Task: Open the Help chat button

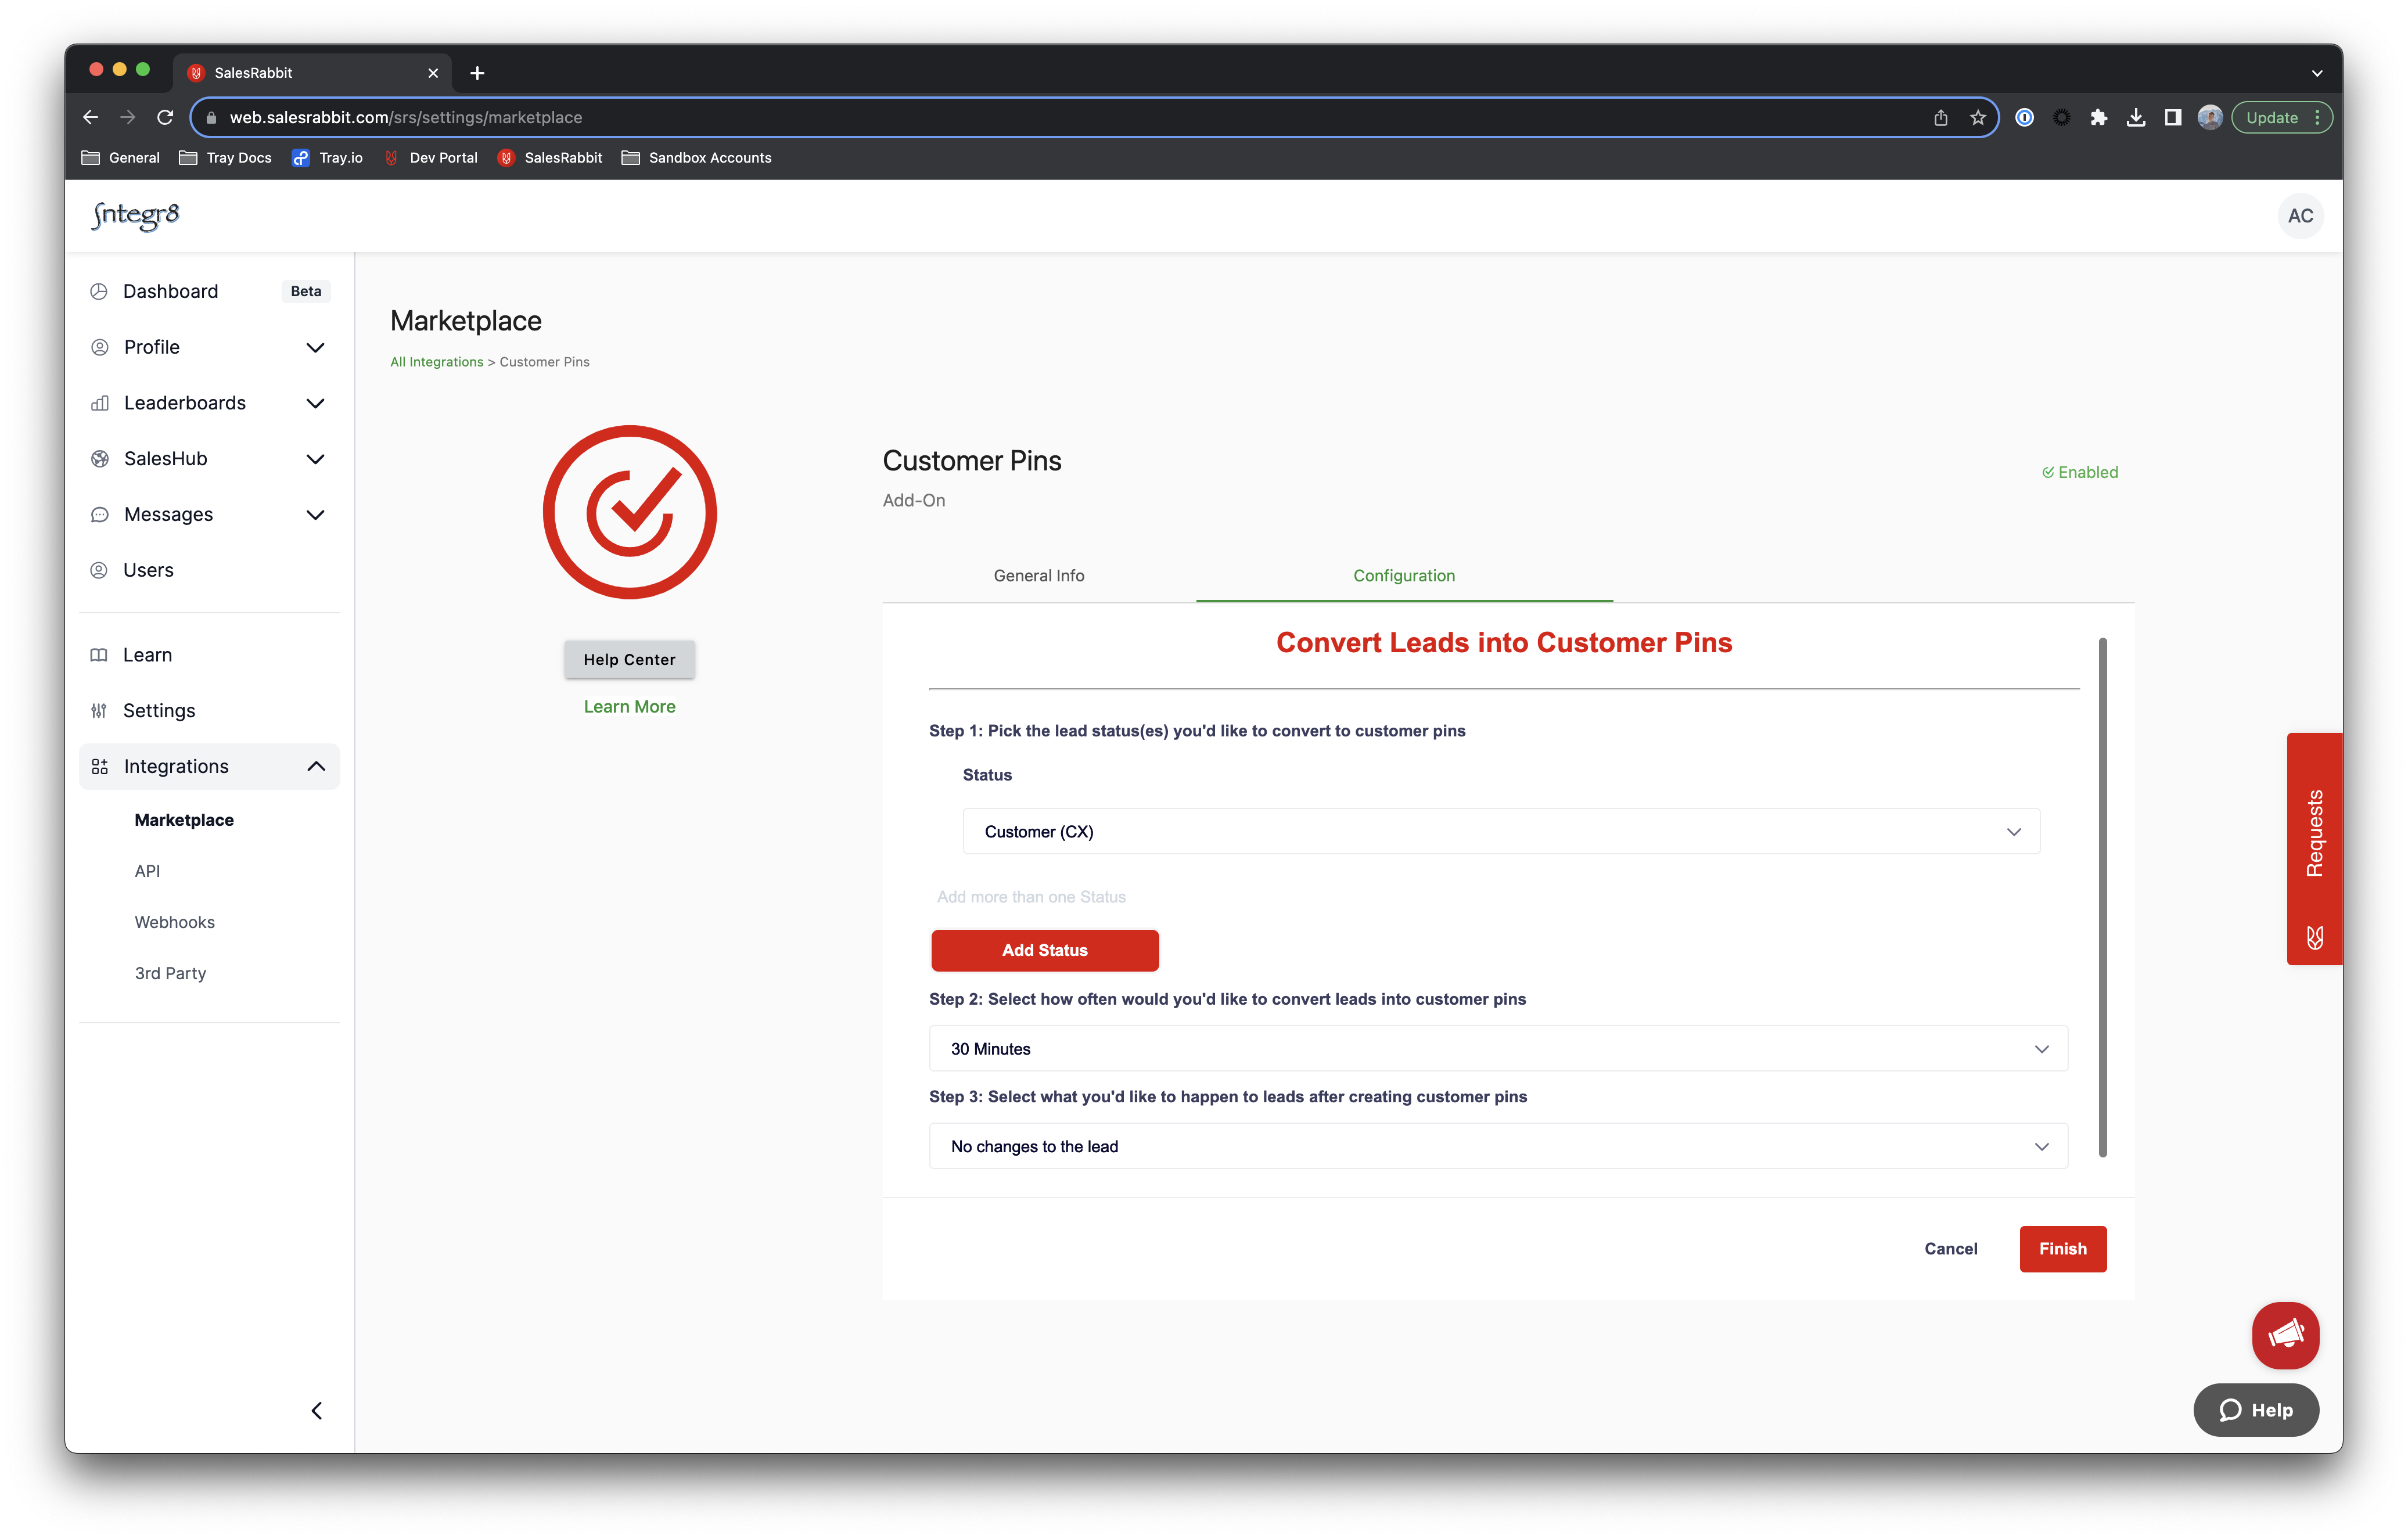Action: [2256, 1410]
